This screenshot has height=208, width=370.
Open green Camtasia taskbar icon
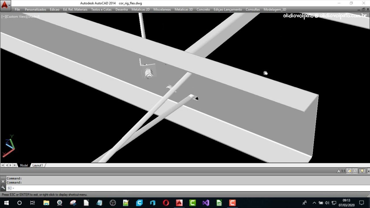(193, 203)
